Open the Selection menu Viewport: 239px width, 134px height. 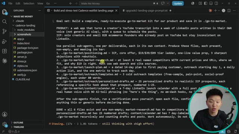[x=29, y=3]
